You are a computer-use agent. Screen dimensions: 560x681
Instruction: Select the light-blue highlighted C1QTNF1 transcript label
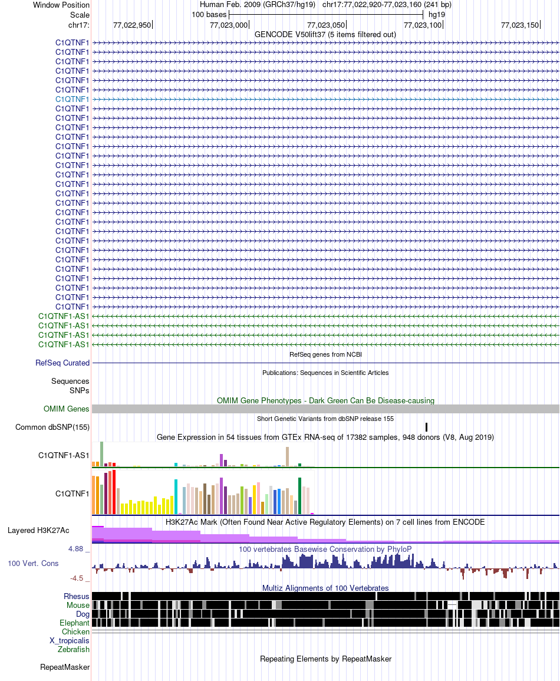coord(72,99)
